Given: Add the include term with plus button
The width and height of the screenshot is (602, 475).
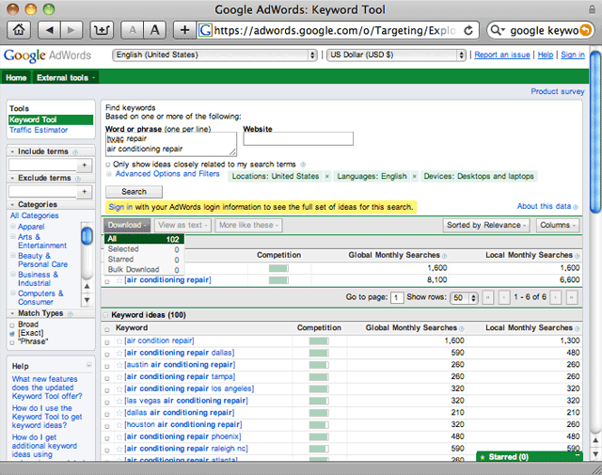Looking at the screenshot, I should pyautogui.click(x=84, y=166).
